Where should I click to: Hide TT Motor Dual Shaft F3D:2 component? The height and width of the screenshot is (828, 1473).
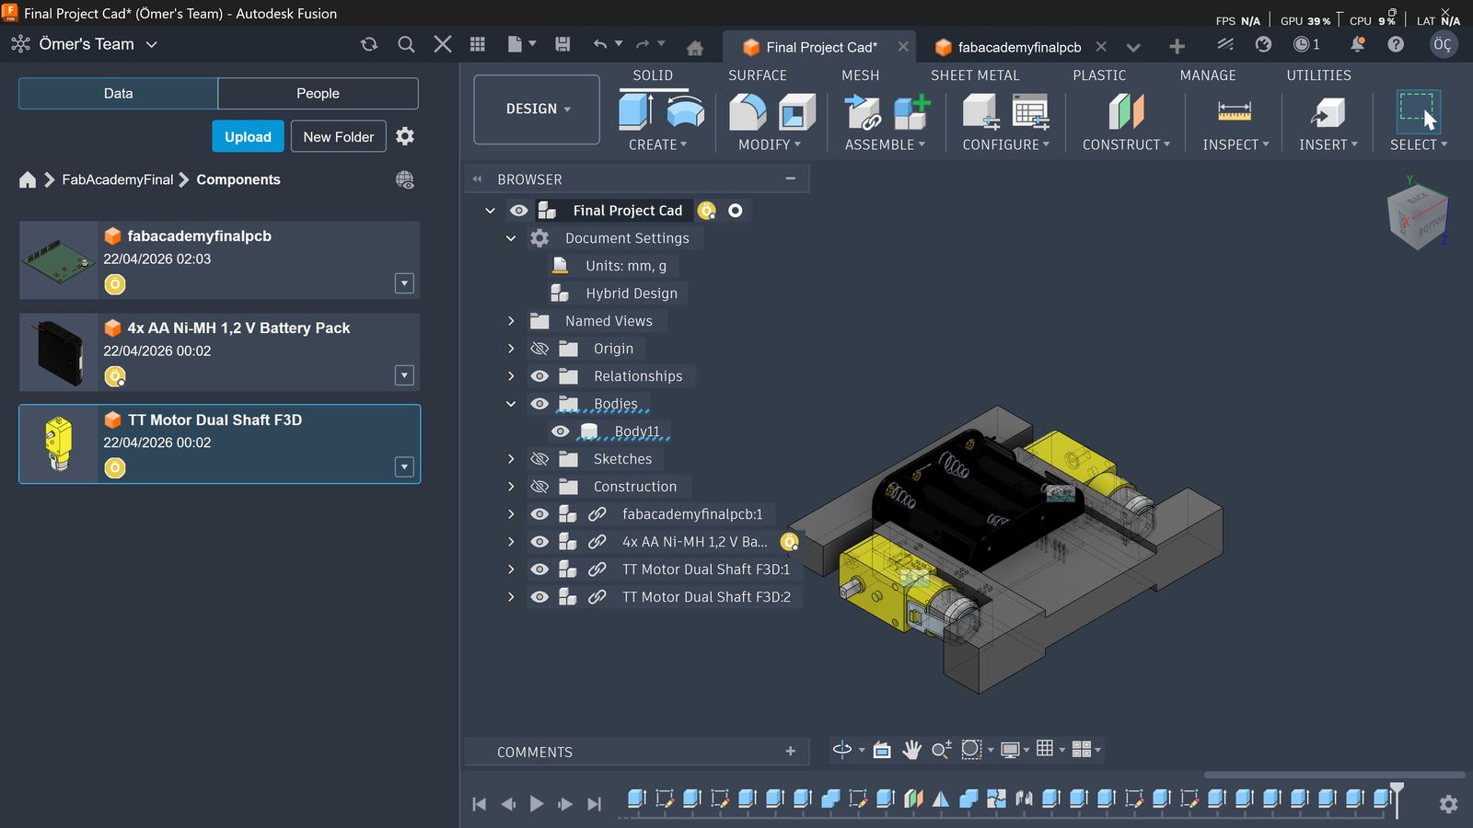coord(539,597)
